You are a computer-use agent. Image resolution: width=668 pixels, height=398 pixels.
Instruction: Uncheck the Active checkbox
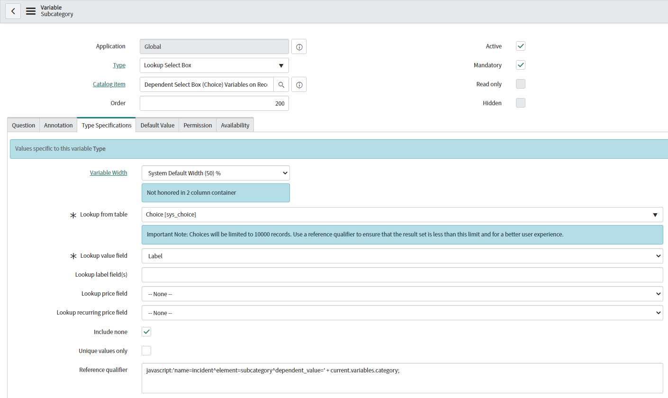point(521,46)
